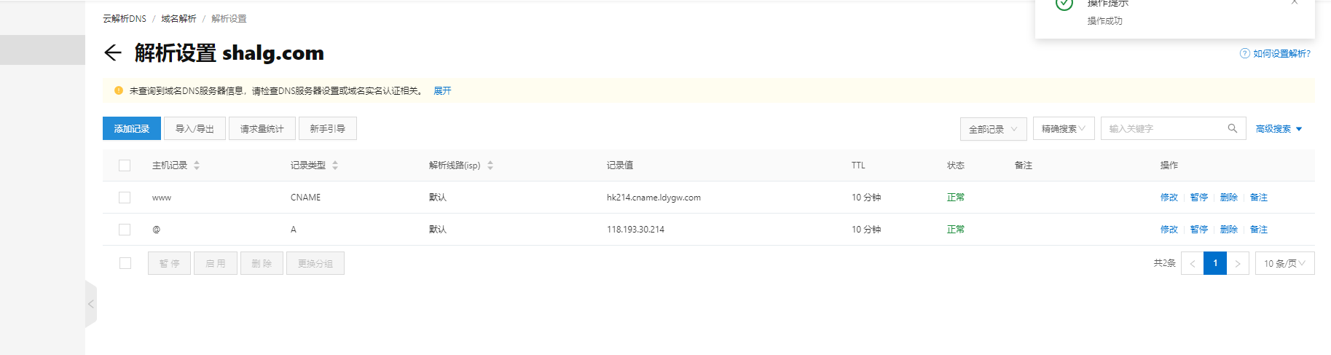
Task: Click the search magnifier icon
Action: coord(1232,128)
